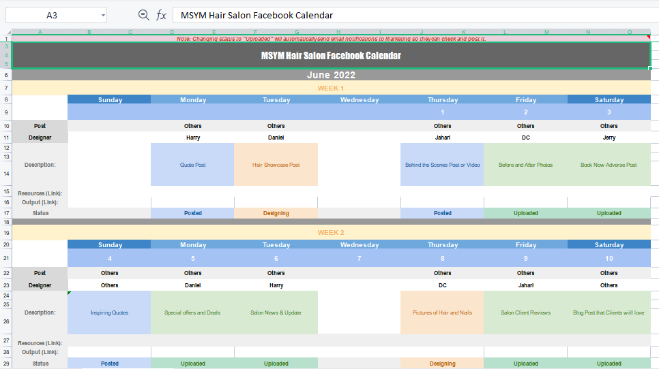The width and height of the screenshot is (659, 369).
Task: Select Blog Post that Clients will love cell
Action: [x=609, y=312]
